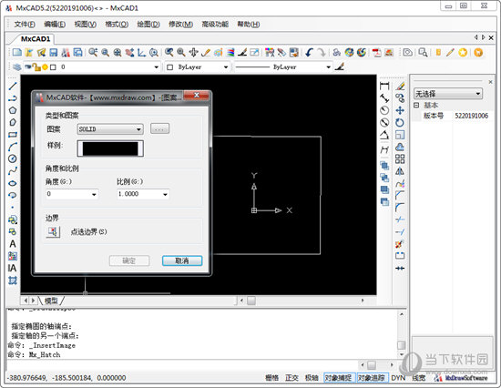
Task: Open the 绘图(D) menu
Action: [148, 25]
